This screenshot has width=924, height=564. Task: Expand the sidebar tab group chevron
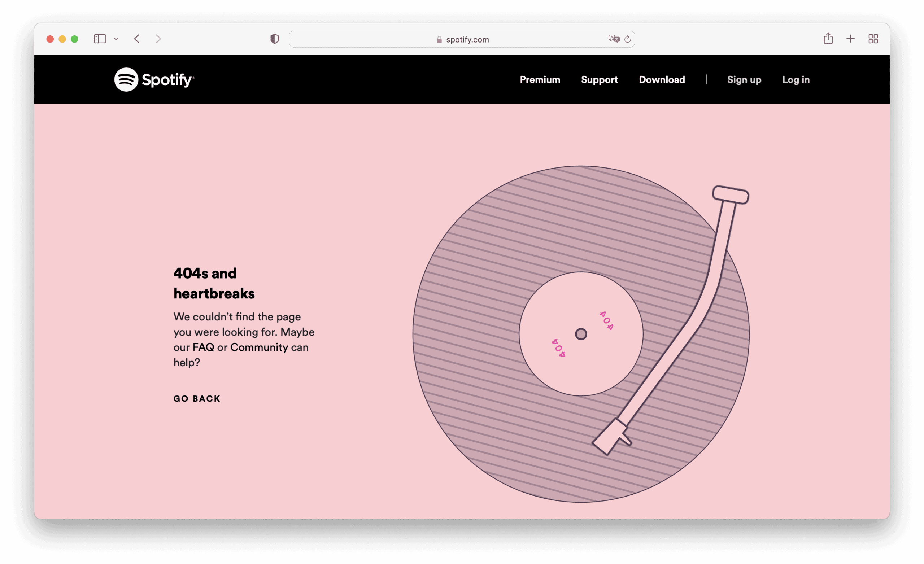(x=116, y=39)
